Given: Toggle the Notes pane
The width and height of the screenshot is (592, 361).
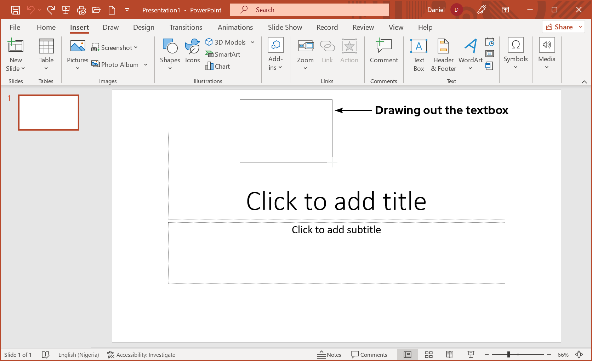Looking at the screenshot, I should [329, 355].
